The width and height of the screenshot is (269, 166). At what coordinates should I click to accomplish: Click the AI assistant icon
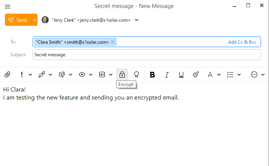click(x=102, y=75)
